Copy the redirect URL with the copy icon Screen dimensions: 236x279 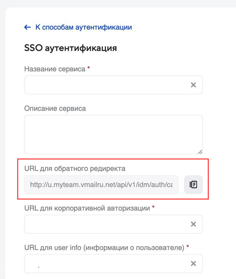point(193,185)
